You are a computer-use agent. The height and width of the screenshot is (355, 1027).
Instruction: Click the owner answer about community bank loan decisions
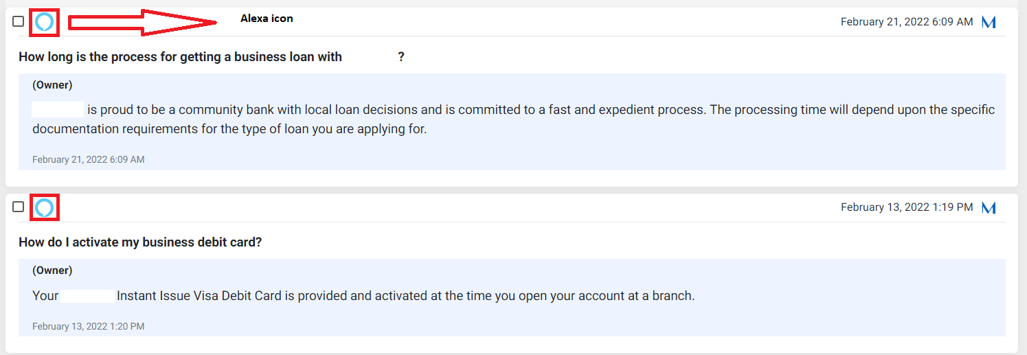(x=513, y=119)
